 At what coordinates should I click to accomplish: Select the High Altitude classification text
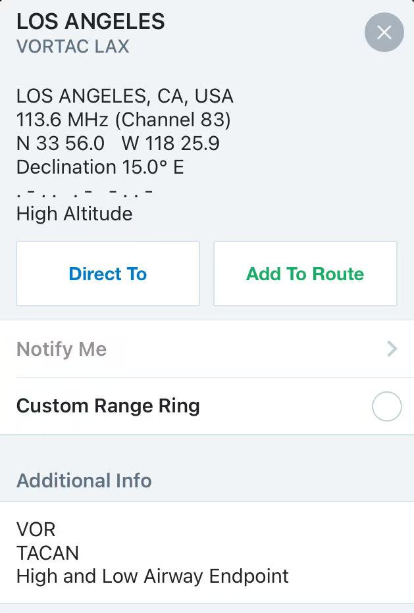coord(74,214)
